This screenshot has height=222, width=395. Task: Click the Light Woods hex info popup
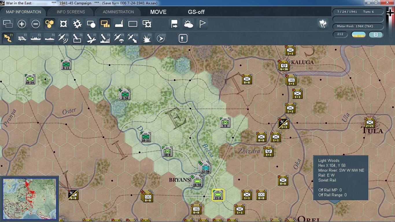coord(341,178)
